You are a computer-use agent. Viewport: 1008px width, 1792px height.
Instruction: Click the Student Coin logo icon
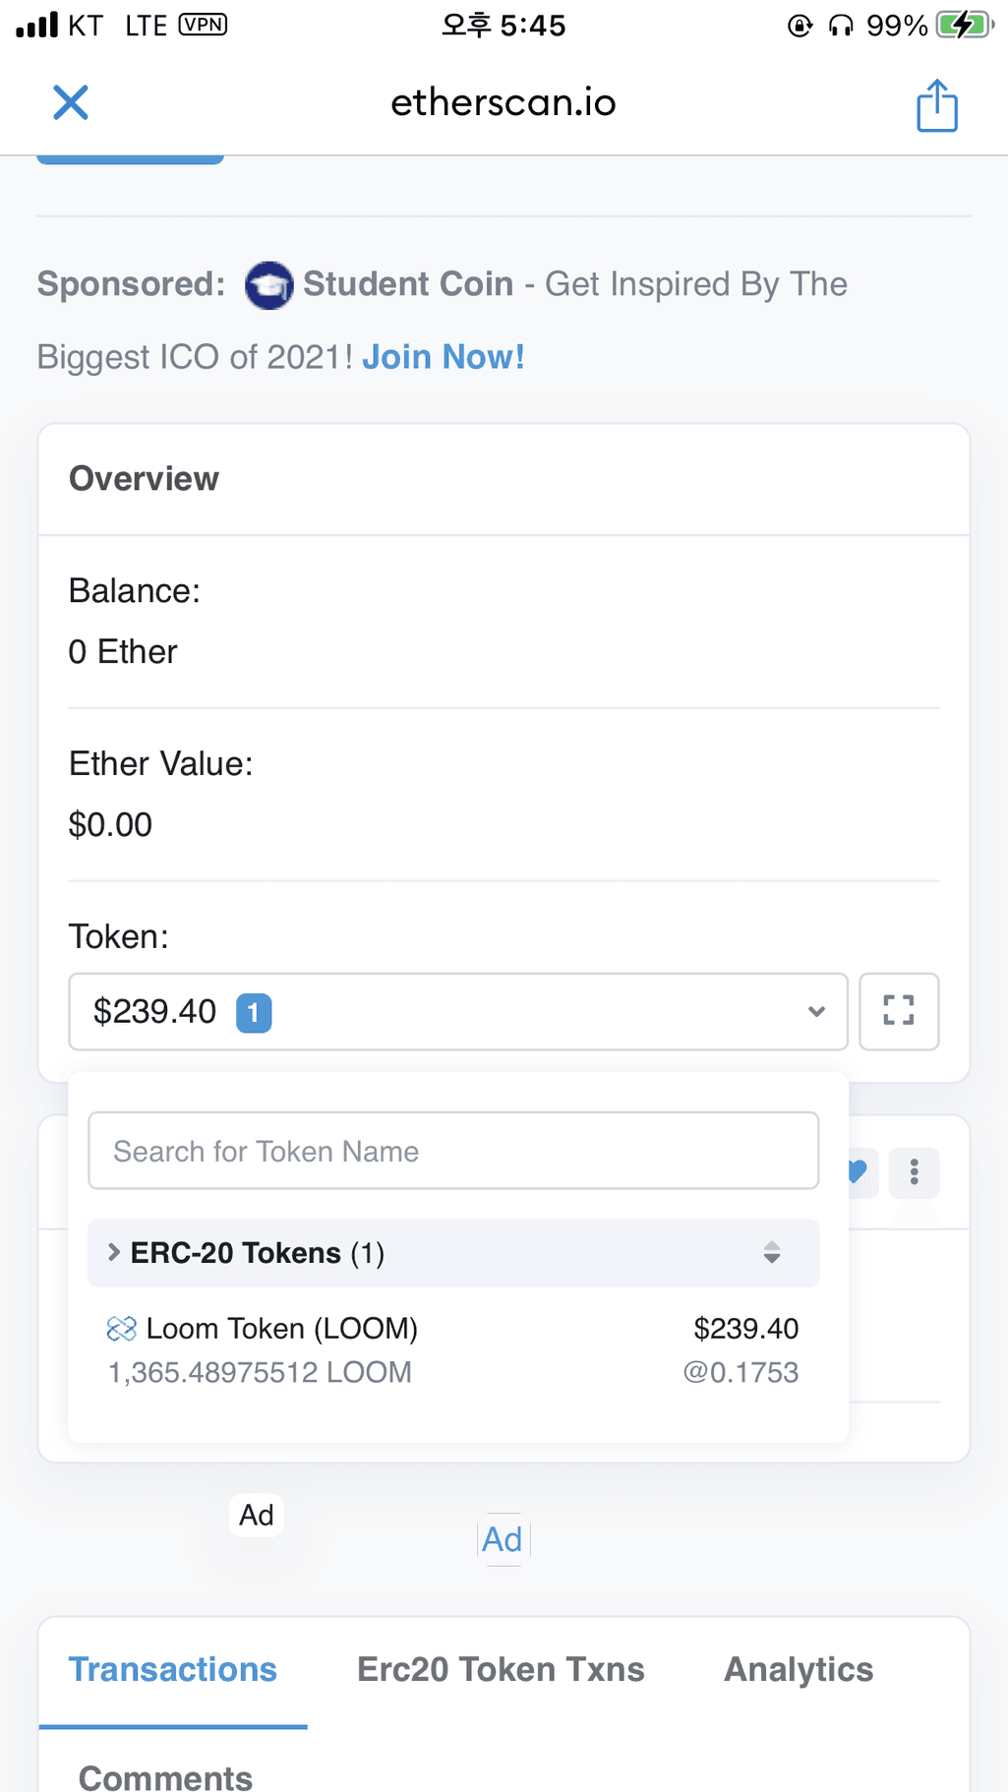pos(268,285)
